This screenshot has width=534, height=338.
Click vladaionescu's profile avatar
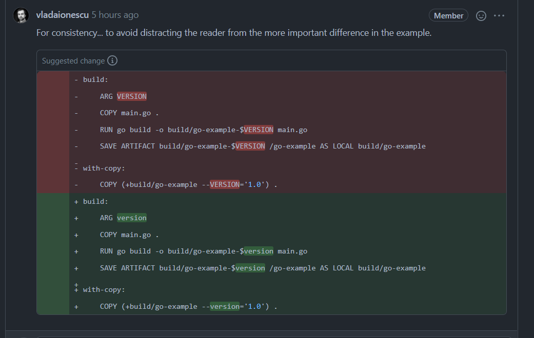[21, 15]
